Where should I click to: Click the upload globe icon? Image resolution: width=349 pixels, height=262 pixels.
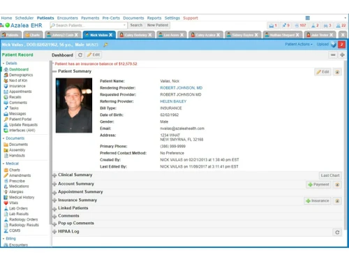point(334,45)
